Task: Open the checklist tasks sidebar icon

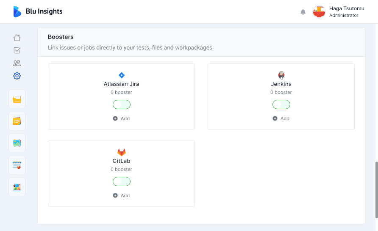Action: click(x=17, y=50)
